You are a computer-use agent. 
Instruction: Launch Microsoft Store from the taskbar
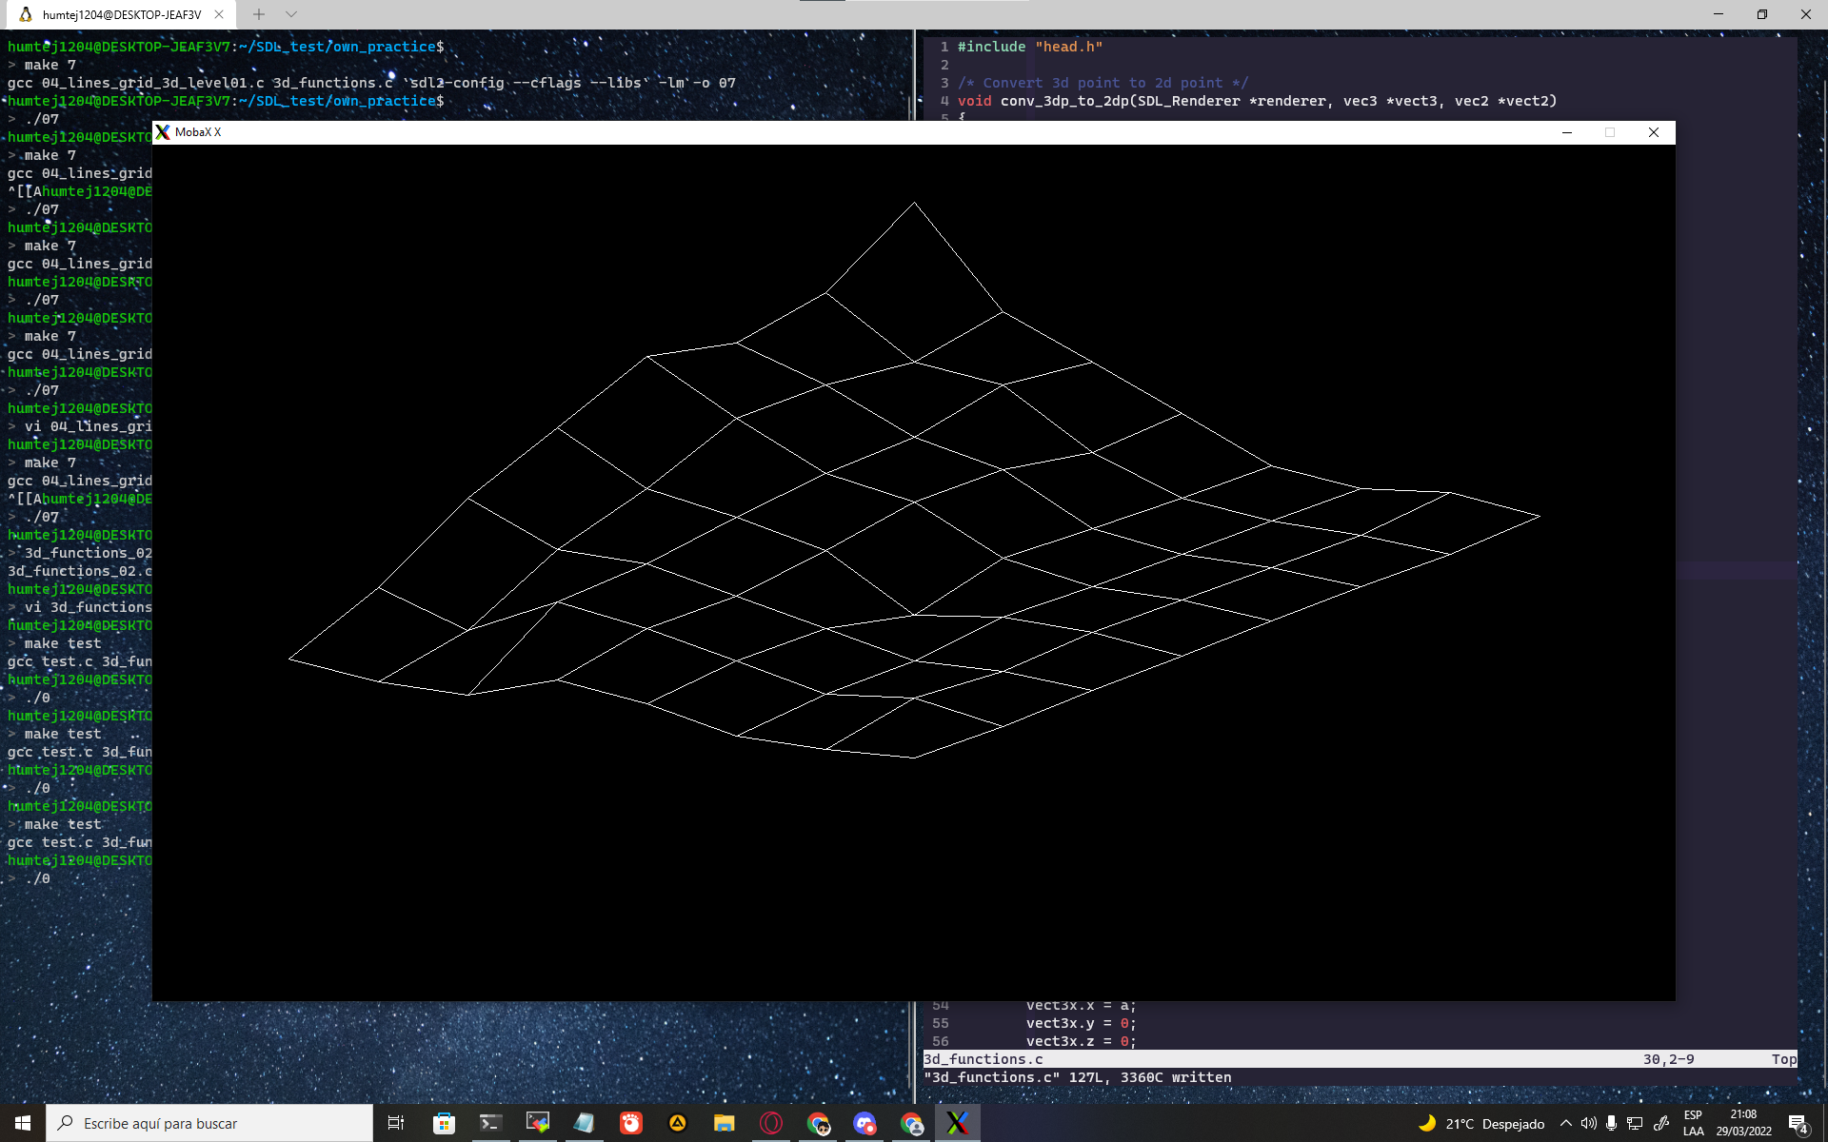[x=444, y=1123]
